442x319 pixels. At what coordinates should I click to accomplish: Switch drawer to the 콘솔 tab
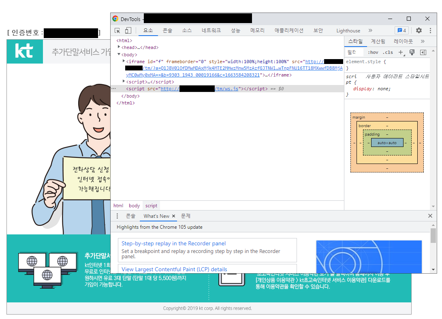tap(130, 216)
